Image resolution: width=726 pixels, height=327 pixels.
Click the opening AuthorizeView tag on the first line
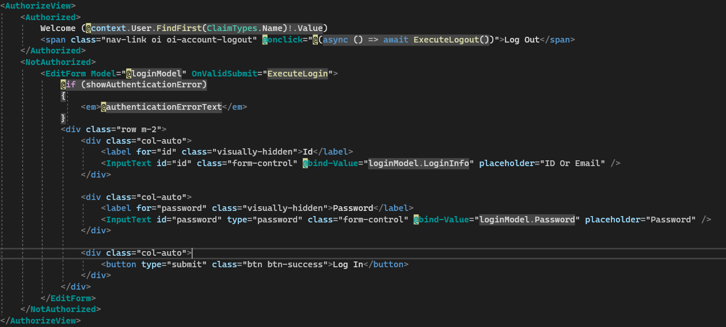[39, 6]
